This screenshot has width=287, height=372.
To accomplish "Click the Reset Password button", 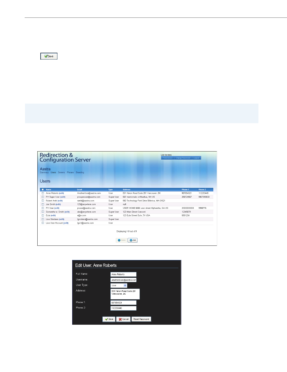I will coord(141,319).
